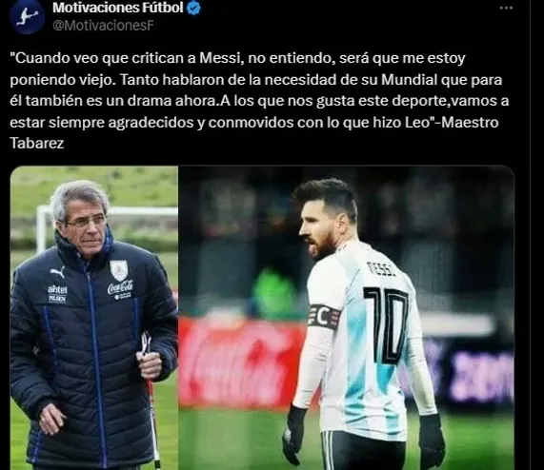Click the antel sponsor logo on jacket
Viewport: 544px width, 470px height.
click(57, 289)
